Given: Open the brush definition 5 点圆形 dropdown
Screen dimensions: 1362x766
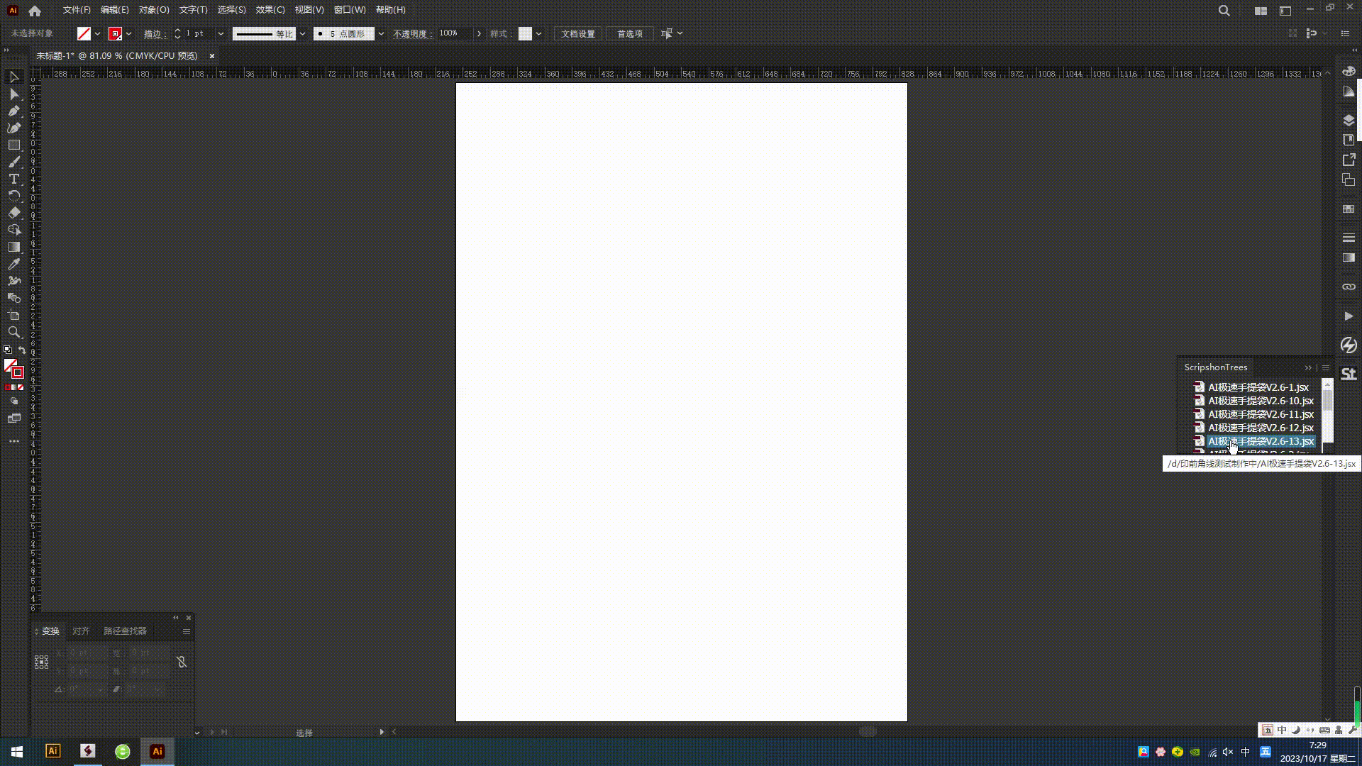Looking at the screenshot, I should click(381, 34).
